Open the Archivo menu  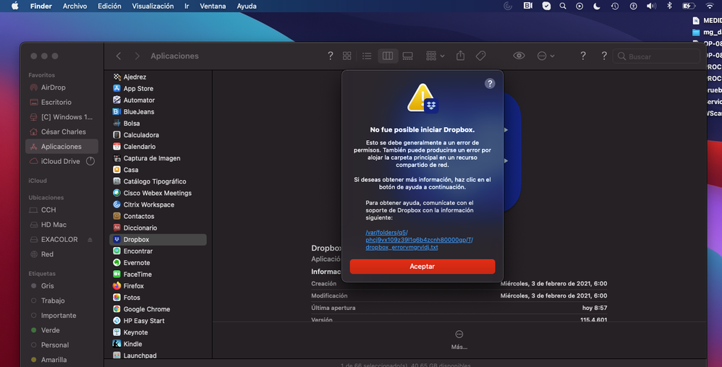[x=75, y=6]
